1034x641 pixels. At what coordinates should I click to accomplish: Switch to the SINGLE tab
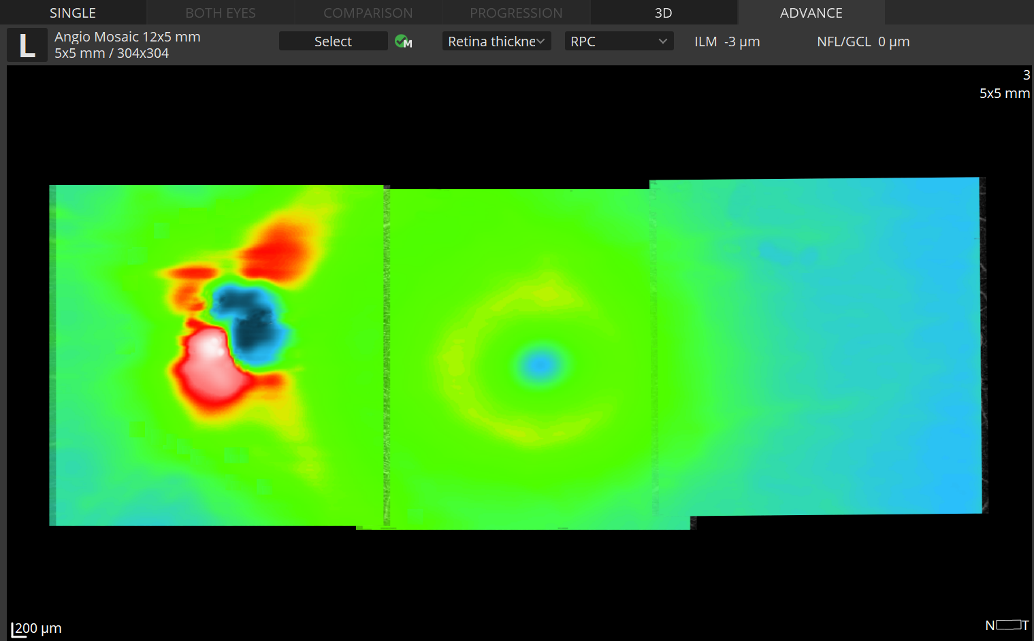[x=73, y=13]
